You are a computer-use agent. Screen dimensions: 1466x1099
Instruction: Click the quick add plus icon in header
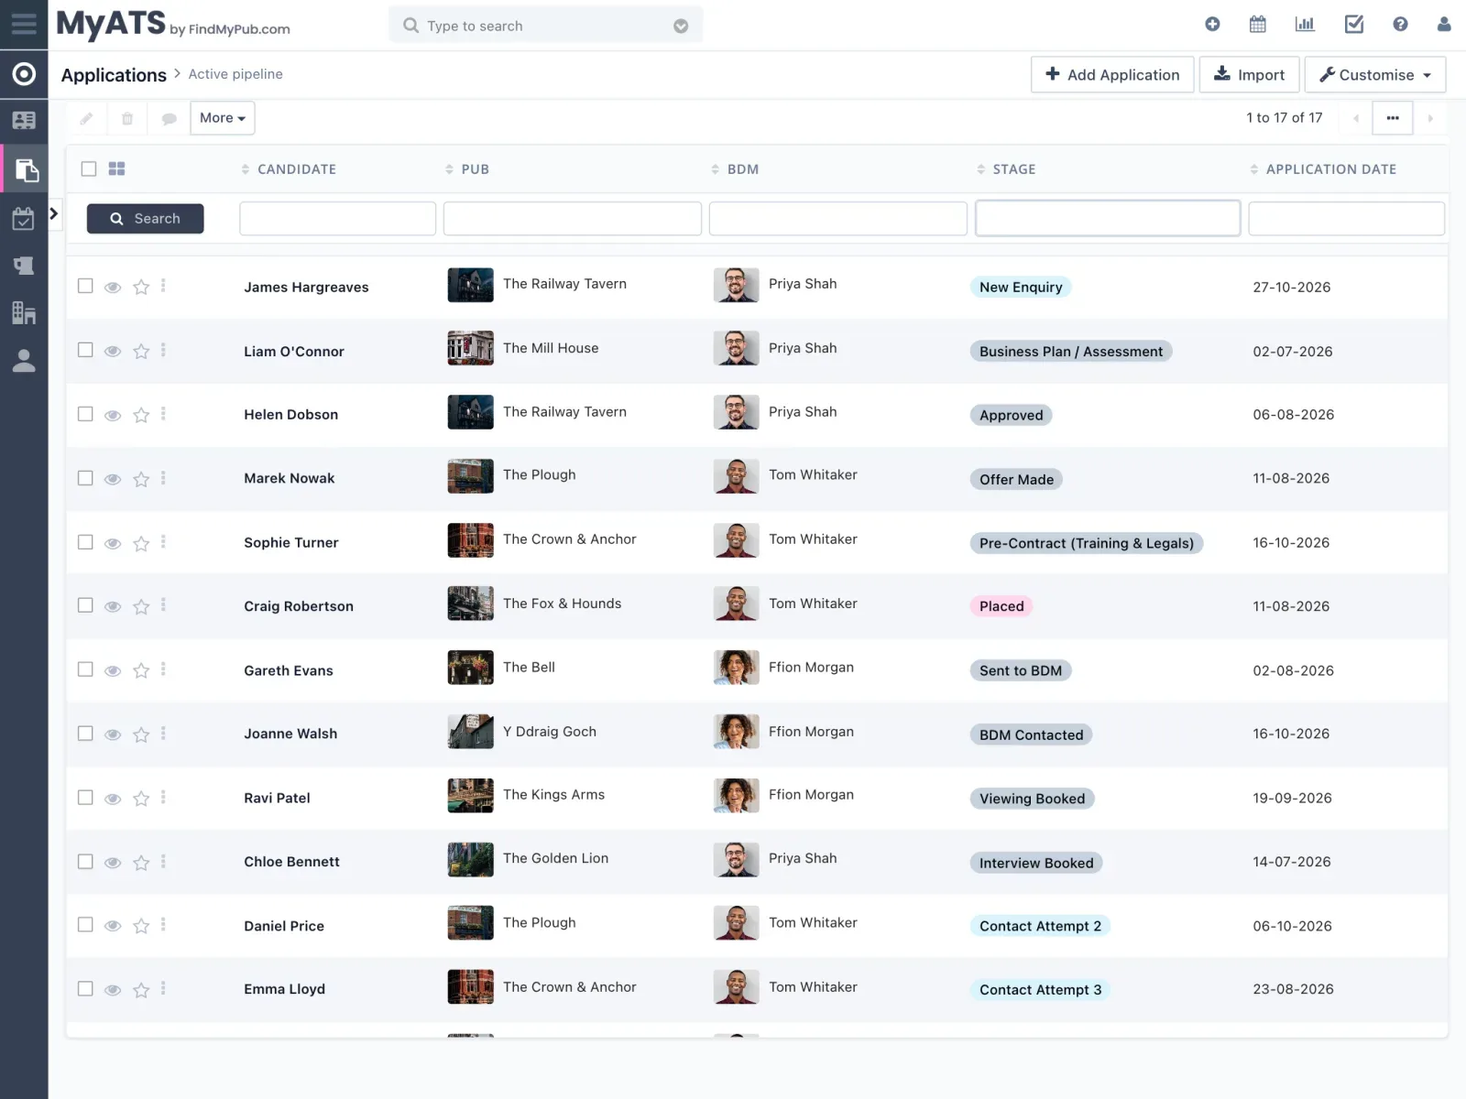pos(1212,25)
